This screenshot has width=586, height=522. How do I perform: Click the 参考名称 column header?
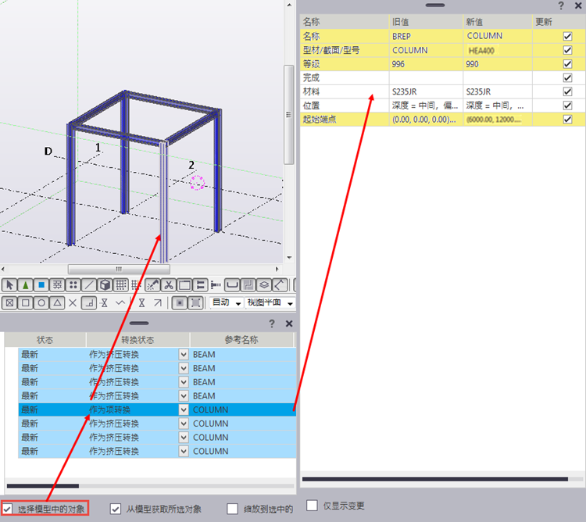[241, 340]
